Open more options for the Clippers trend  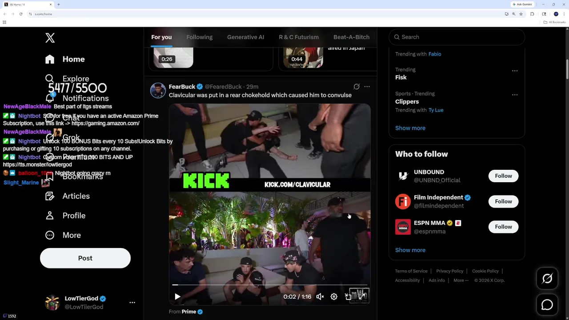click(x=515, y=95)
